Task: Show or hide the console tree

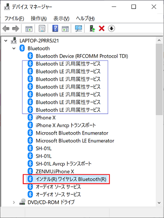Action: pyautogui.click(x=29, y=28)
